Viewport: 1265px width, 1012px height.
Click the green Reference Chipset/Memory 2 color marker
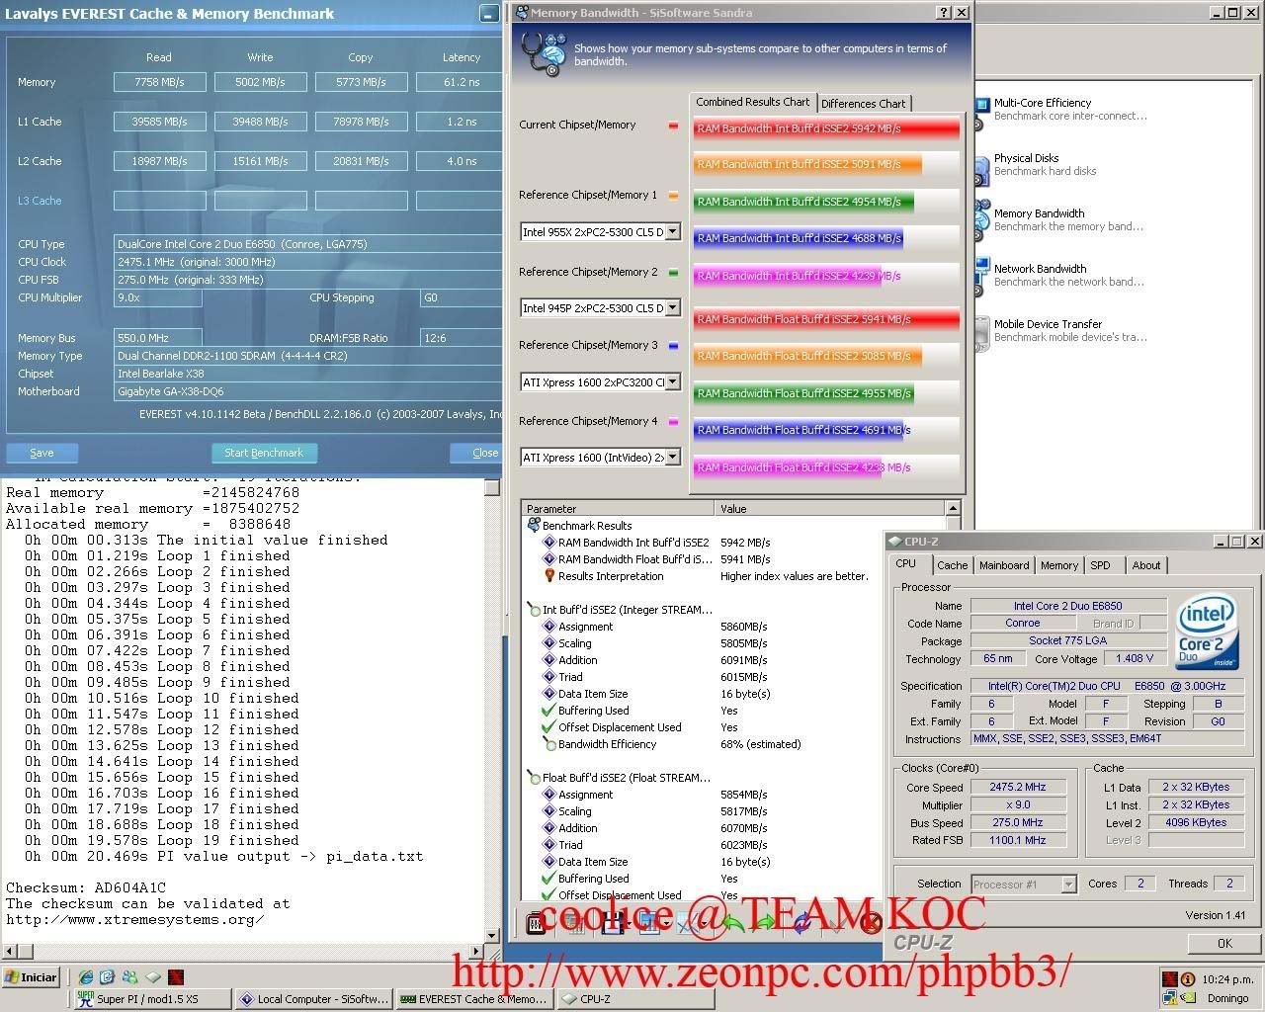pos(673,272)
